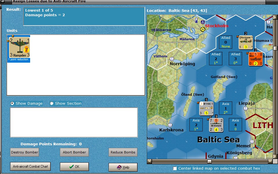Click the '1 point reduction.' unit caption
Screen dimensions: 278x174
tap(19, 59)
